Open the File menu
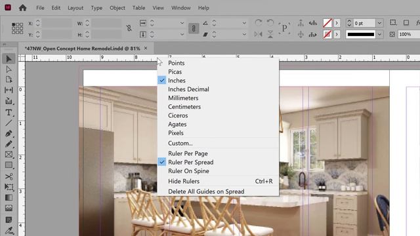 [40, 8]
